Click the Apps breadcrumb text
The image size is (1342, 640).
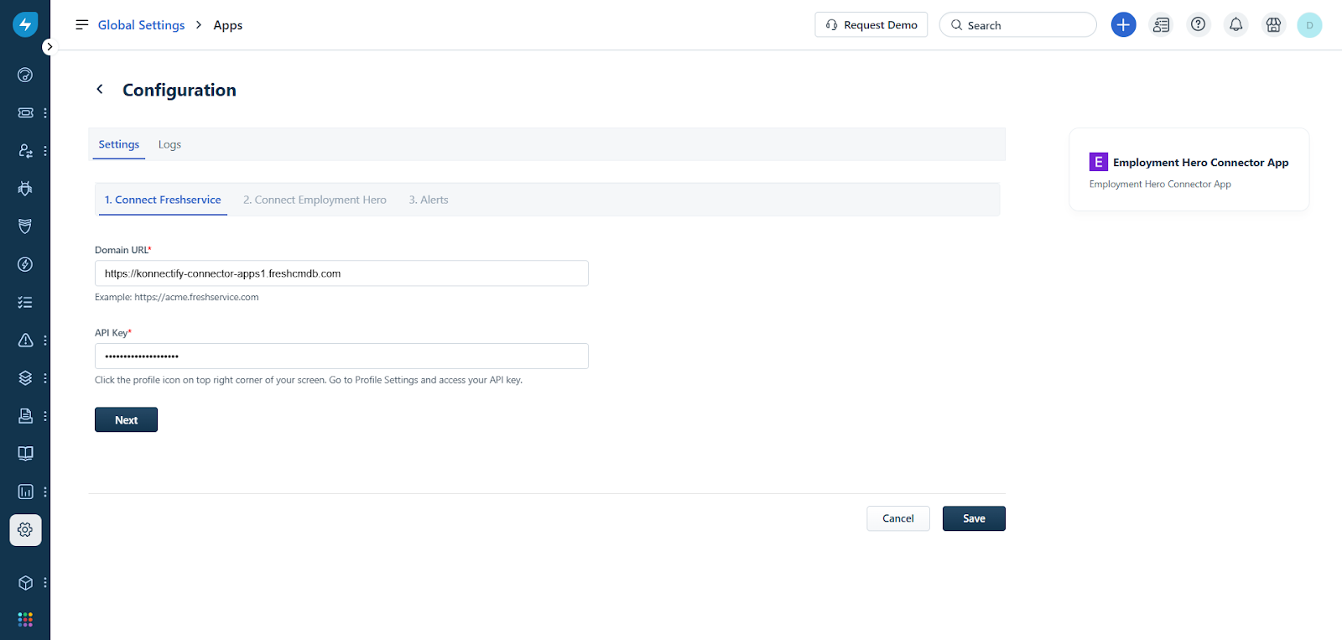tap(227, 25)
